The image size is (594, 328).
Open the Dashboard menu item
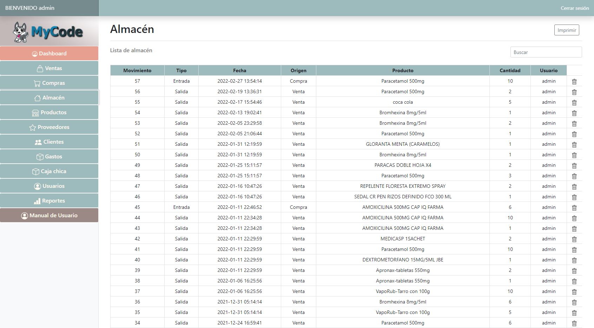[x=49, y=54]
